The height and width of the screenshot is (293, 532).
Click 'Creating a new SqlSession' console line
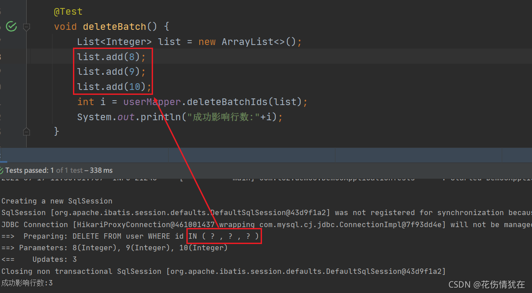(56, 201)
